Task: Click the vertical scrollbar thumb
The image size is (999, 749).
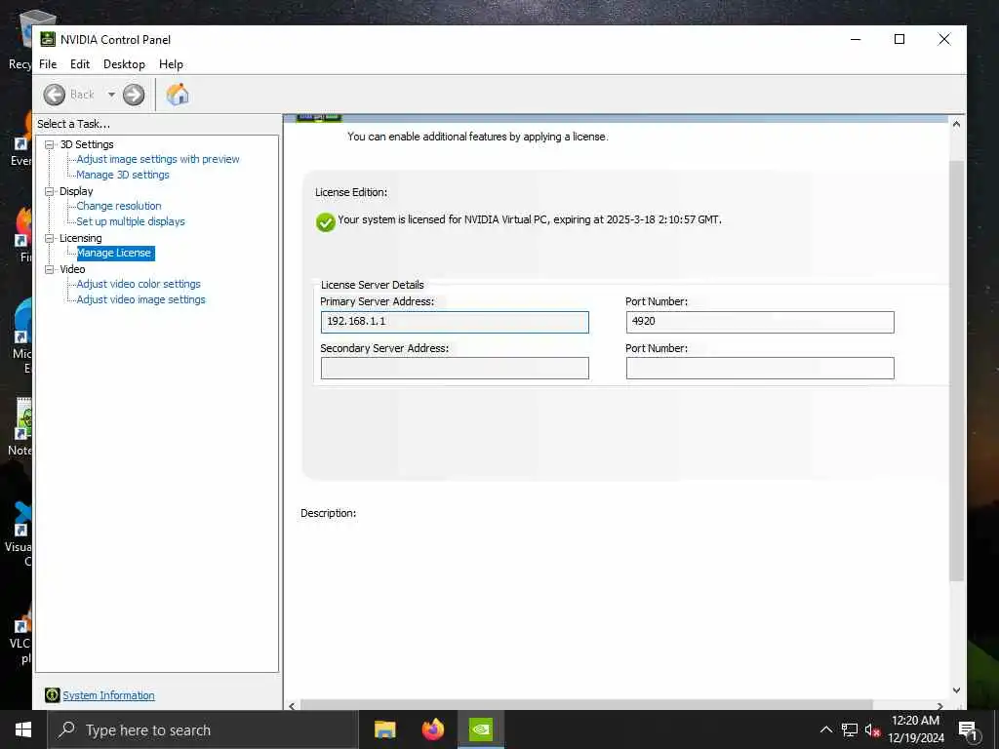Action: [x=956, y=371]
